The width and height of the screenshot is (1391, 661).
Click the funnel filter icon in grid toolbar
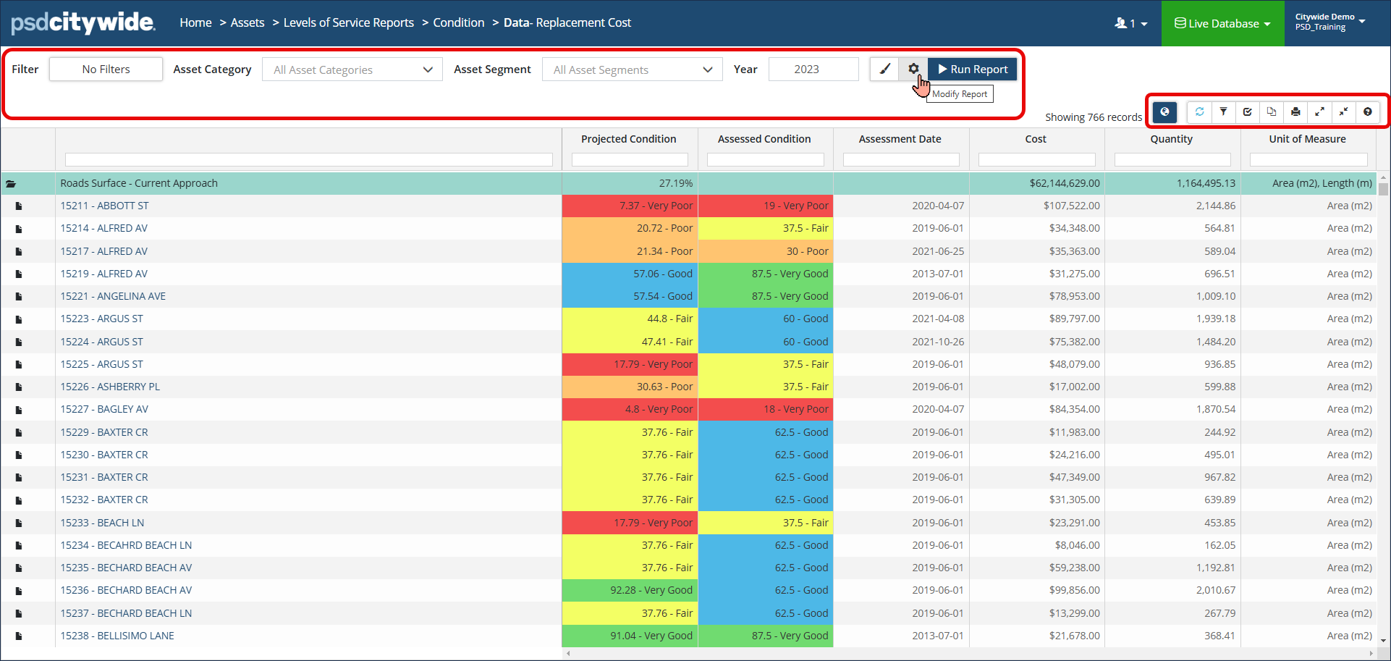pyautogui.click(x=1223, y=111)
